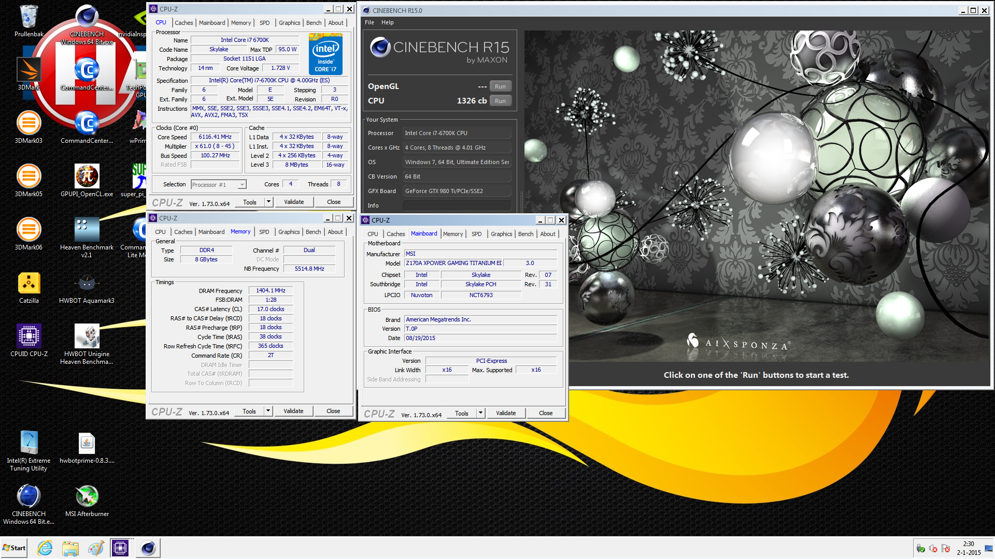Open the Help menu in Cinebench
This screenshot has width=995, height=559.
[x=388, y=22]
